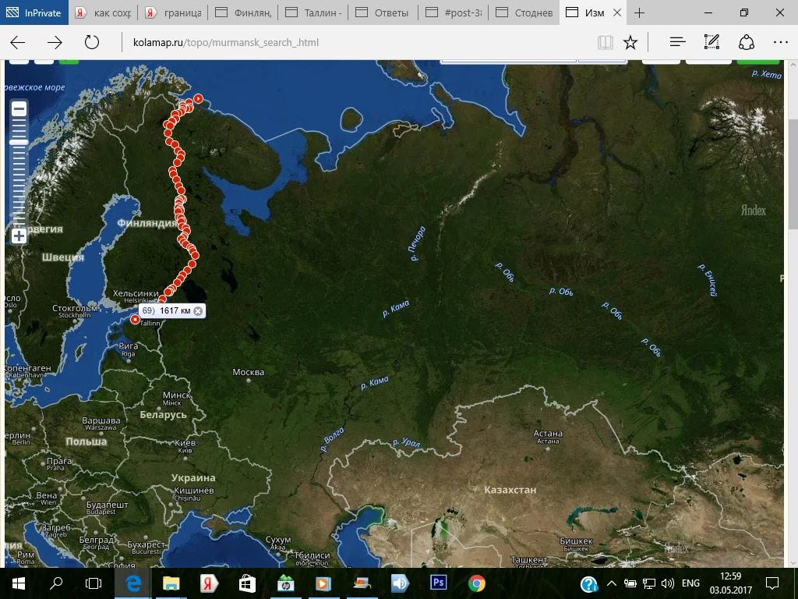Zoom out the map with minus button
The image size is (798, 599).
pos(19,108)
